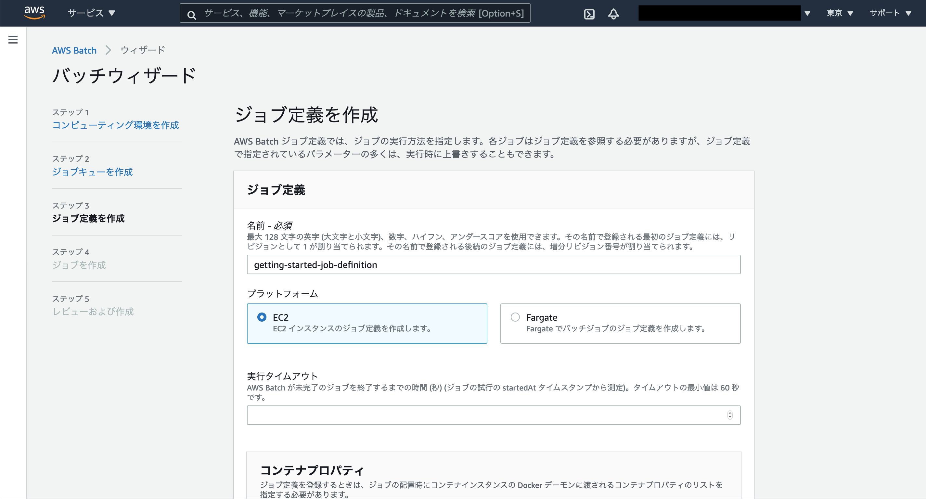
Task: Select step 3 ジョブ定義を作成
Action: pyautogui.click(x=88, y=218)
